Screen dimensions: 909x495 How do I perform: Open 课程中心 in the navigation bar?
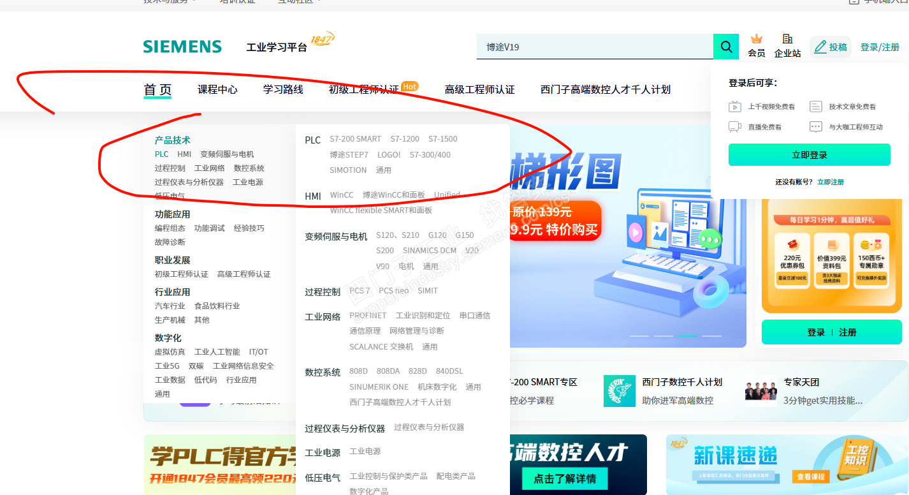(217, 90)
